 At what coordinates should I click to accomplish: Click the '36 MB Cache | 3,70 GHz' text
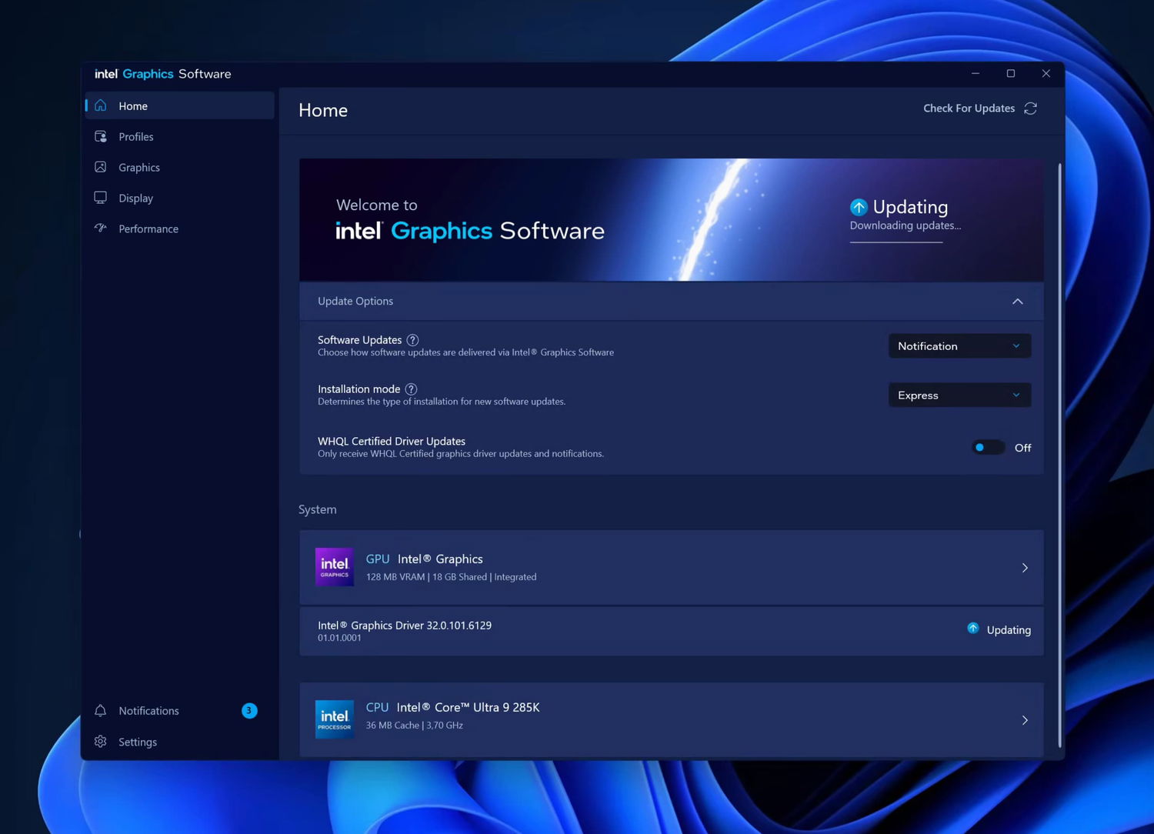pos(415,726)
